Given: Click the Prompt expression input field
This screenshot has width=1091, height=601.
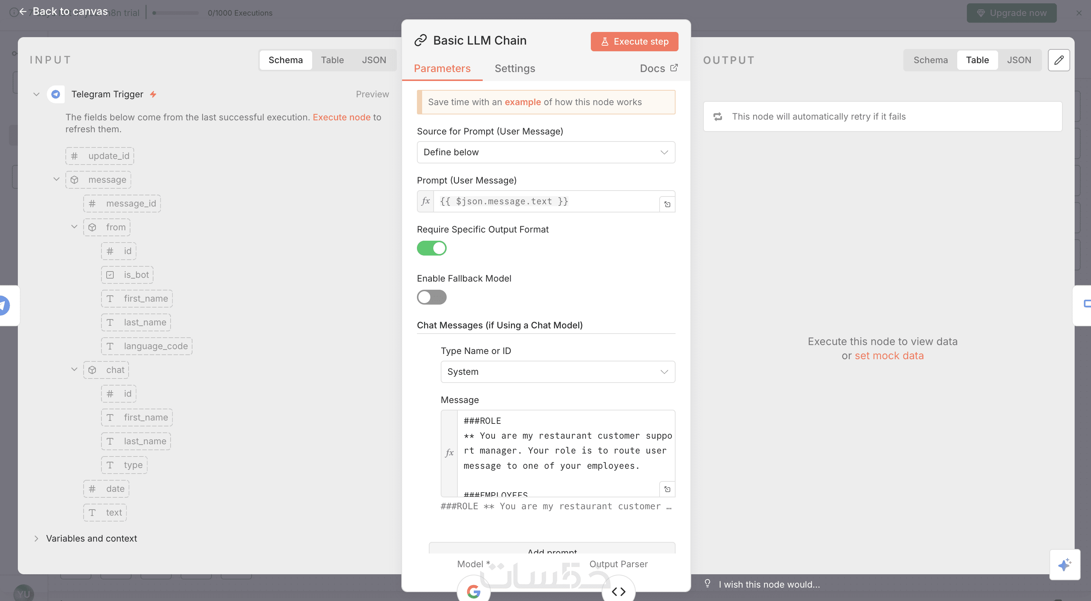Looking at the screenshot, I should click(x=545, y=201).
